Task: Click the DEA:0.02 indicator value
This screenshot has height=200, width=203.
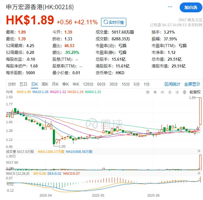Action: tap(54, 173)
